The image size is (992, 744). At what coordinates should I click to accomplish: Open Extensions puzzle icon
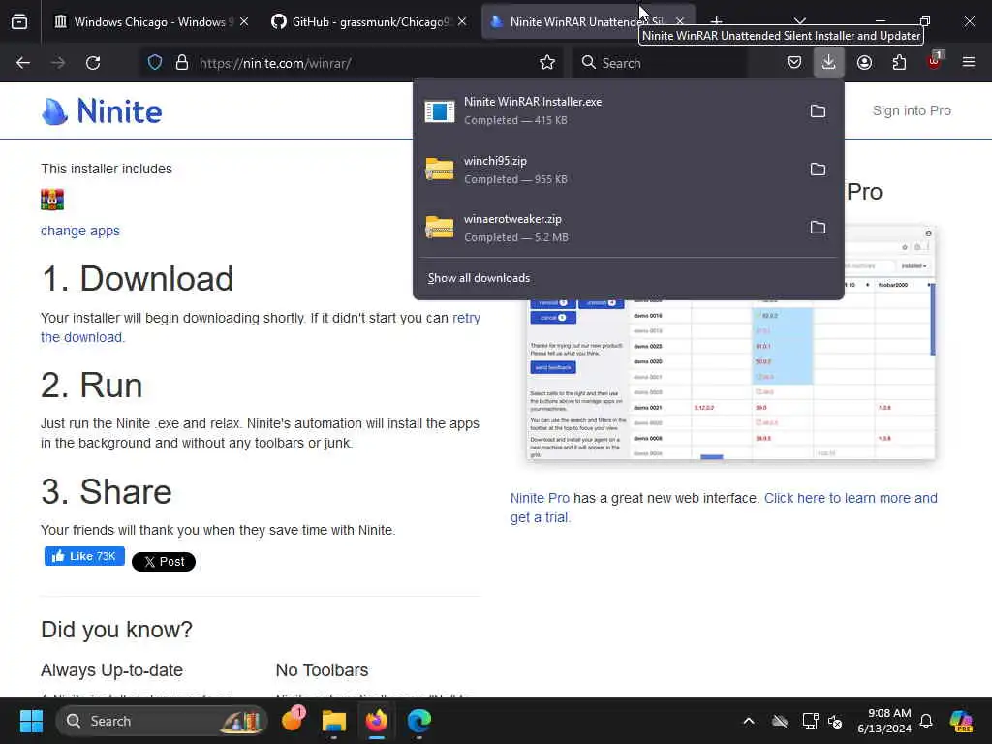(899, 63)
